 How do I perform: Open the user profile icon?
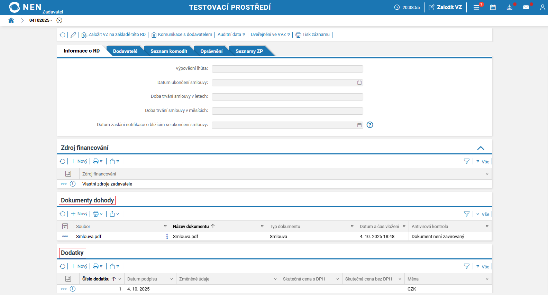(x=542, y=7)
